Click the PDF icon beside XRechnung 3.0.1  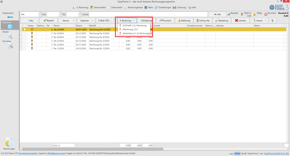pyautogui.click(x=120, y=29)
